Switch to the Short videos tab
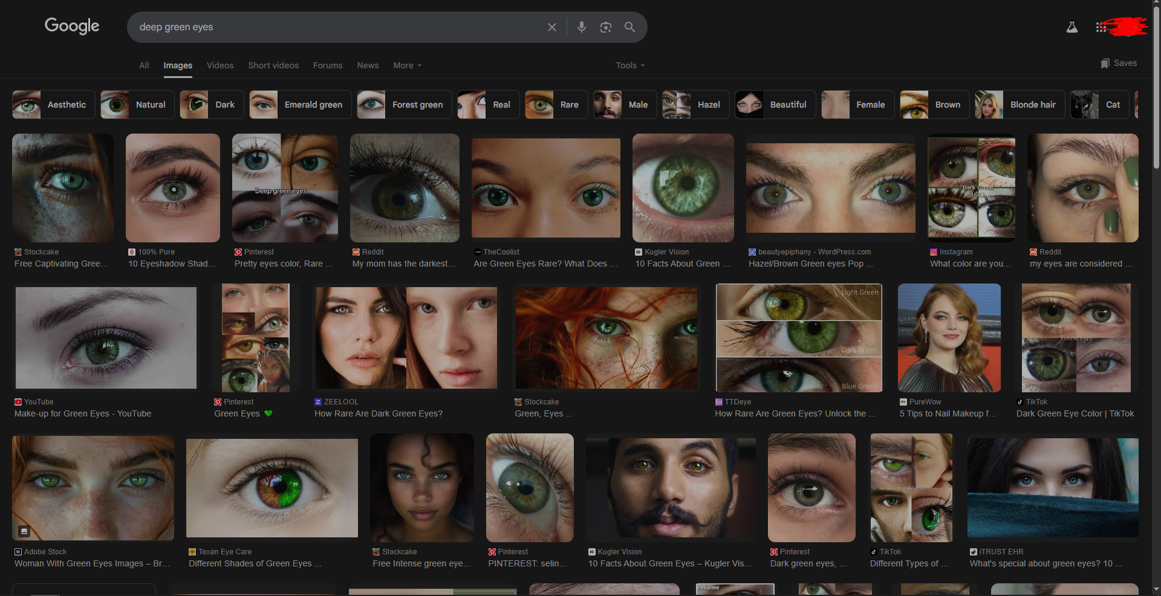The width and height of the screenshot is (1161, 596). 273,65
